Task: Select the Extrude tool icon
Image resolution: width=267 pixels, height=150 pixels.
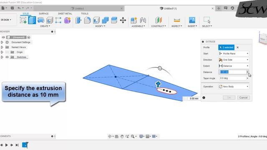Action: pyautogui.click(x=32, y=20)
